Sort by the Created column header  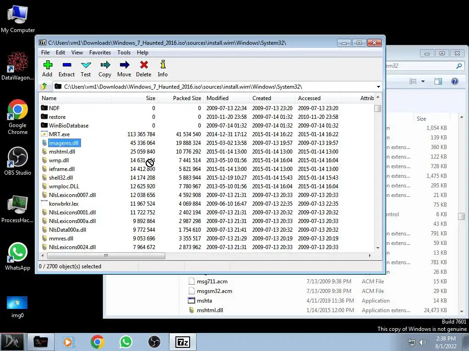[x=272, y=98]
